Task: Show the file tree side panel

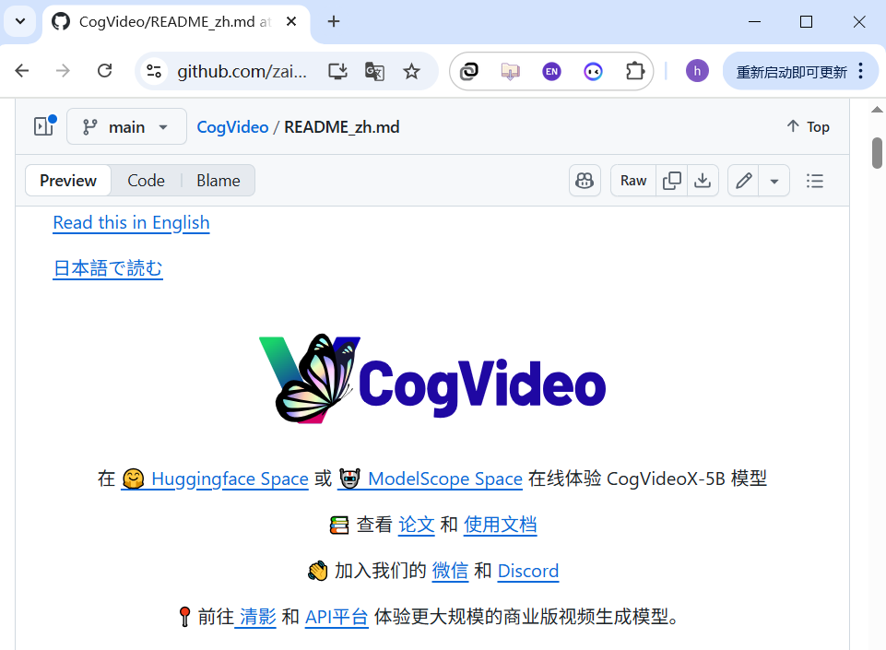Action: click(42, 125)
